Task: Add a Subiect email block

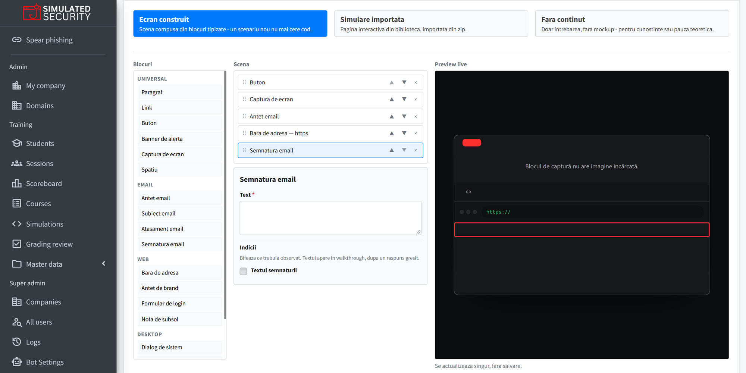Action: pyautogui.click(x=180, y=213)
